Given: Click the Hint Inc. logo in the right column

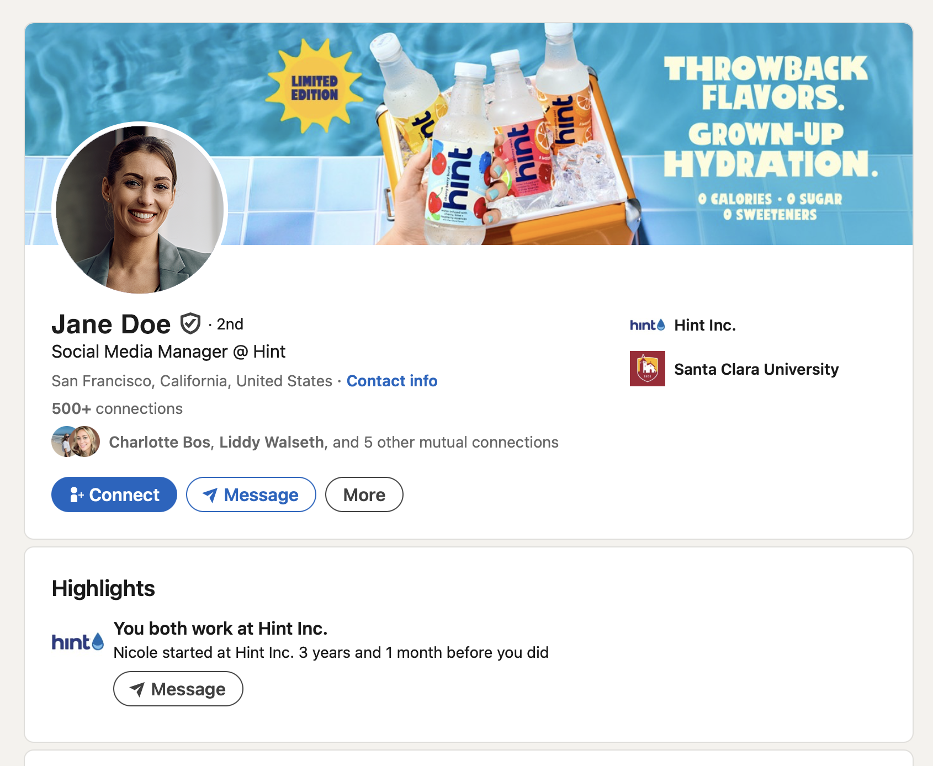Looking at the screenshot, I should tap(647, 325).
